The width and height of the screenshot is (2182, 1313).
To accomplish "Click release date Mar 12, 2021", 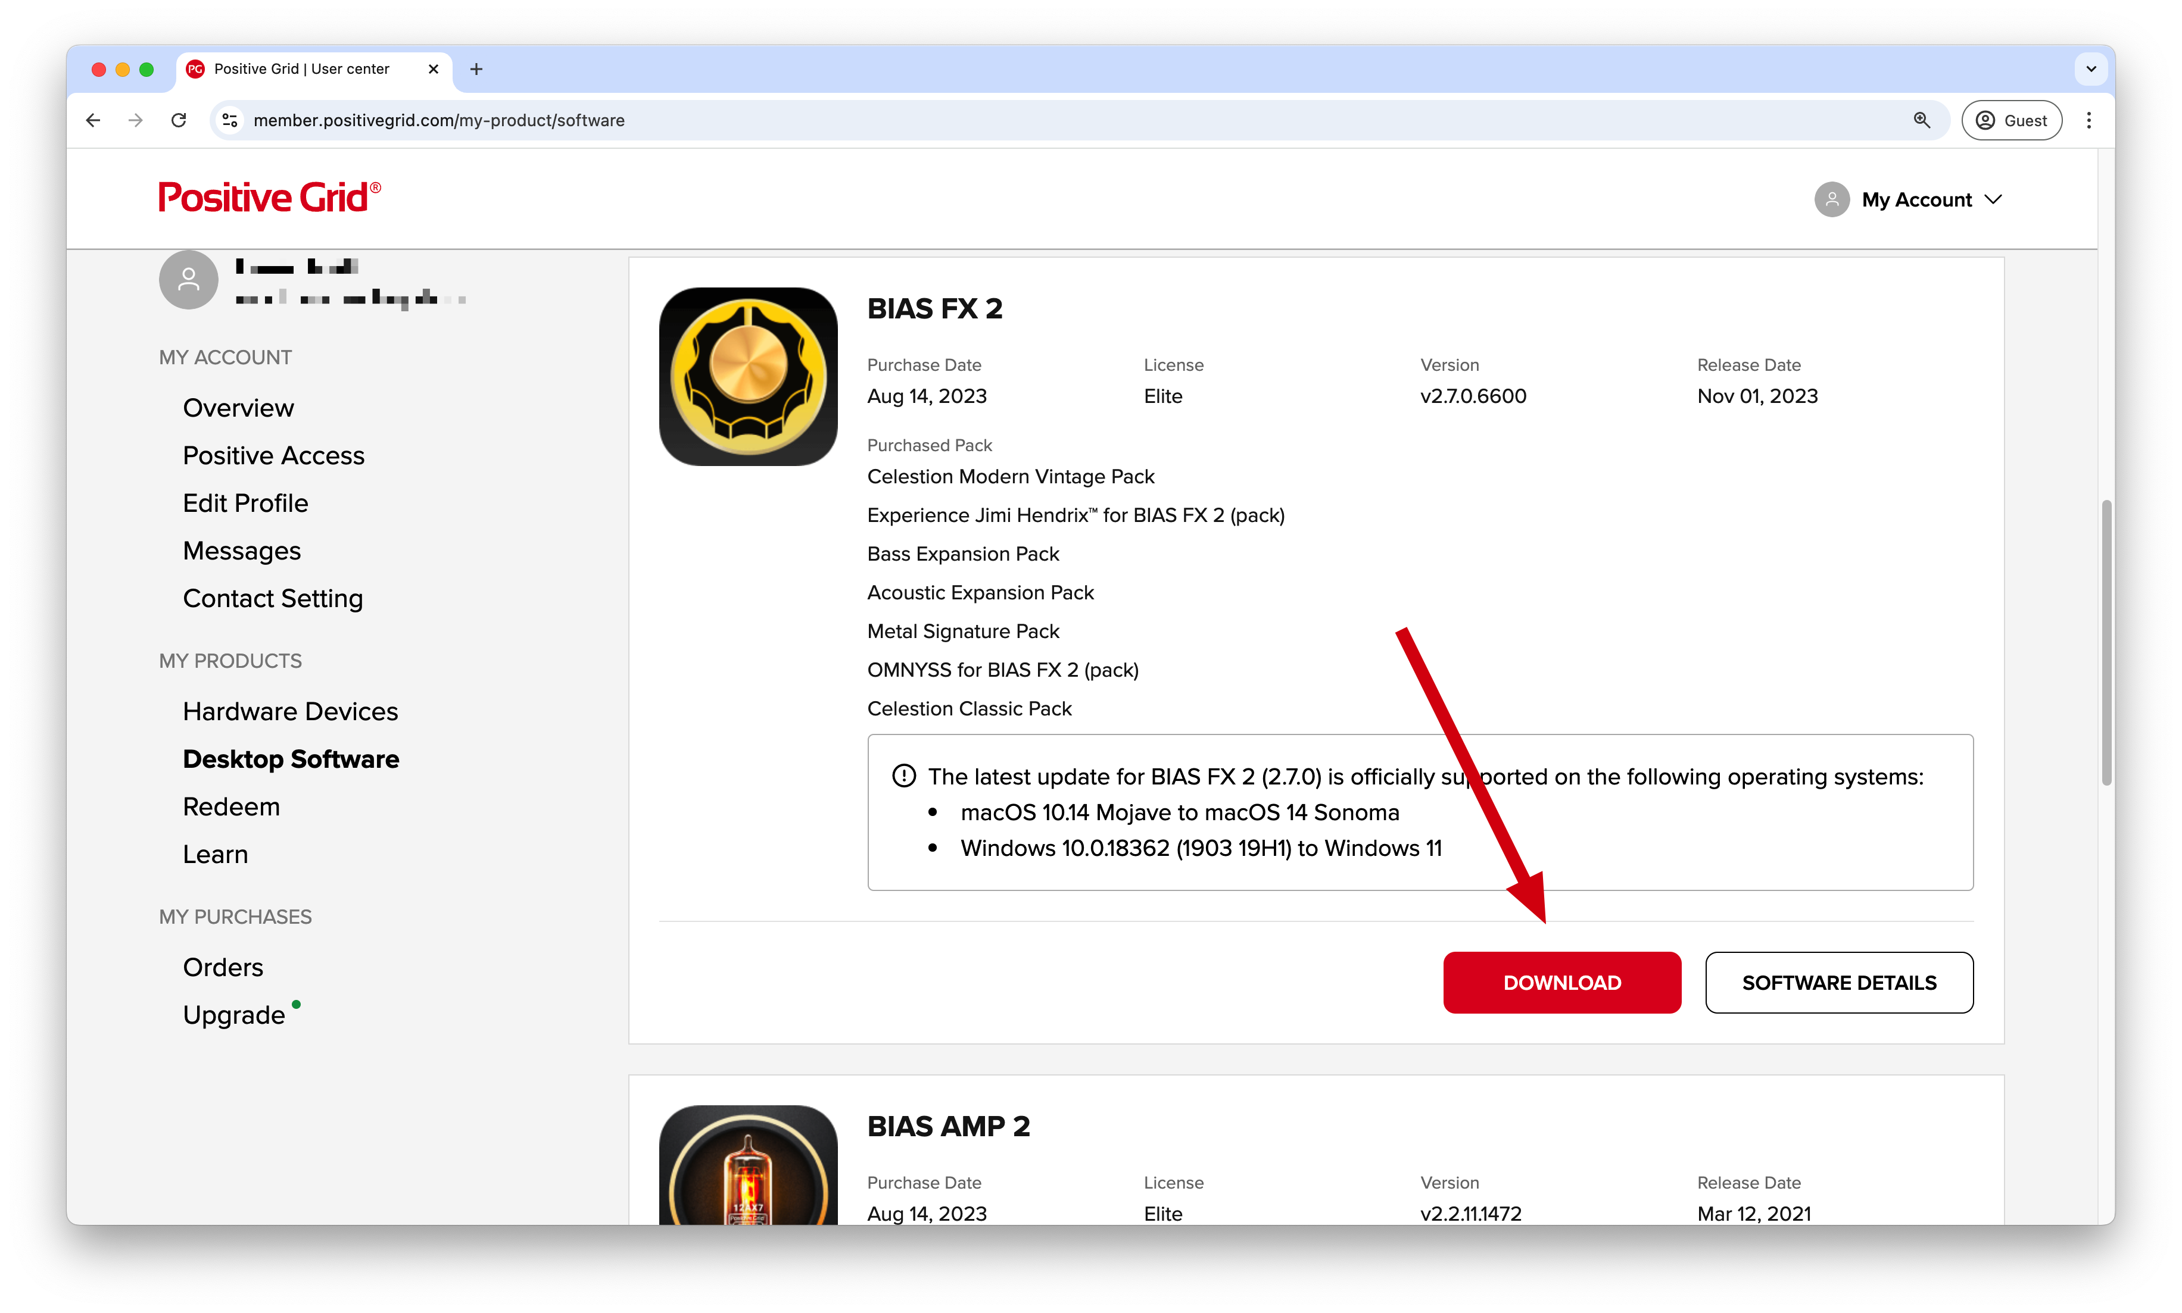I will 1754,1214.
